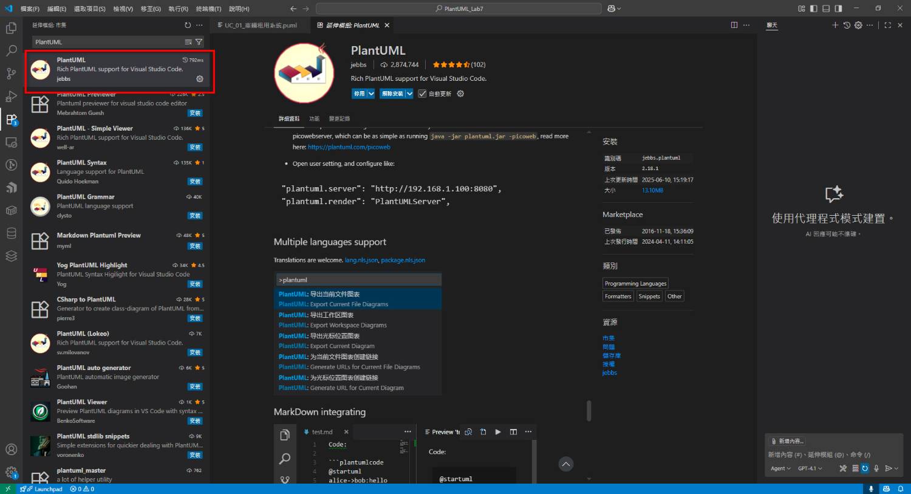Send the chat message with the arrow icon
Image resolution: width=911 pixels, height=494 pixels.
pos(889,468)
